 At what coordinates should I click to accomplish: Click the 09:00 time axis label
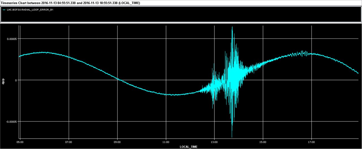[x=117, y=142]
